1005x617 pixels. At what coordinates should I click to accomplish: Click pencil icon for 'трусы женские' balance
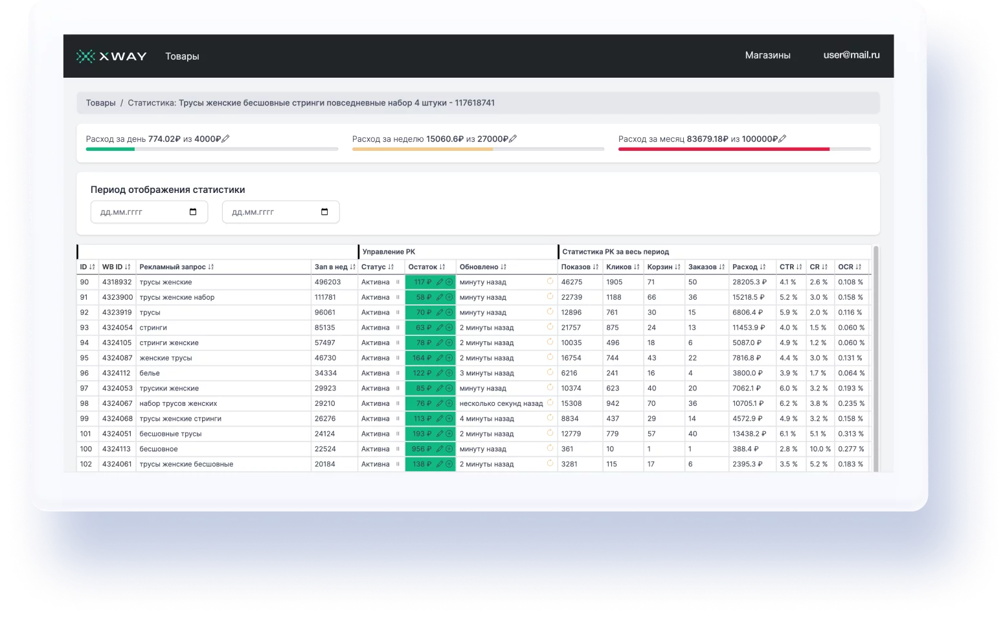[x=440, y=282]
